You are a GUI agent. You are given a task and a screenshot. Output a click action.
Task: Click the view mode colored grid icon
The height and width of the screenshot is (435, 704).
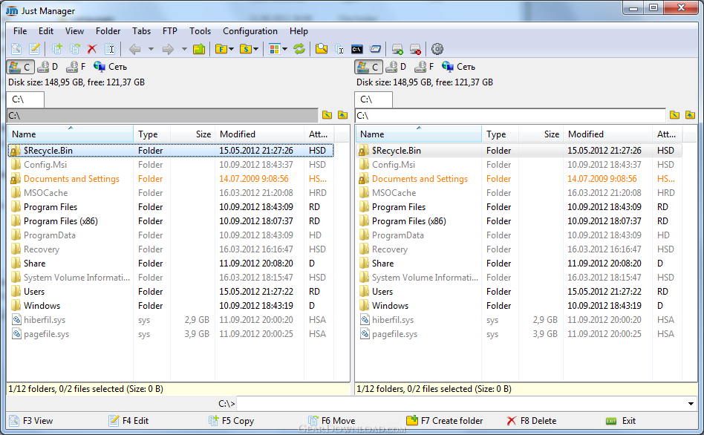(274, 49)
